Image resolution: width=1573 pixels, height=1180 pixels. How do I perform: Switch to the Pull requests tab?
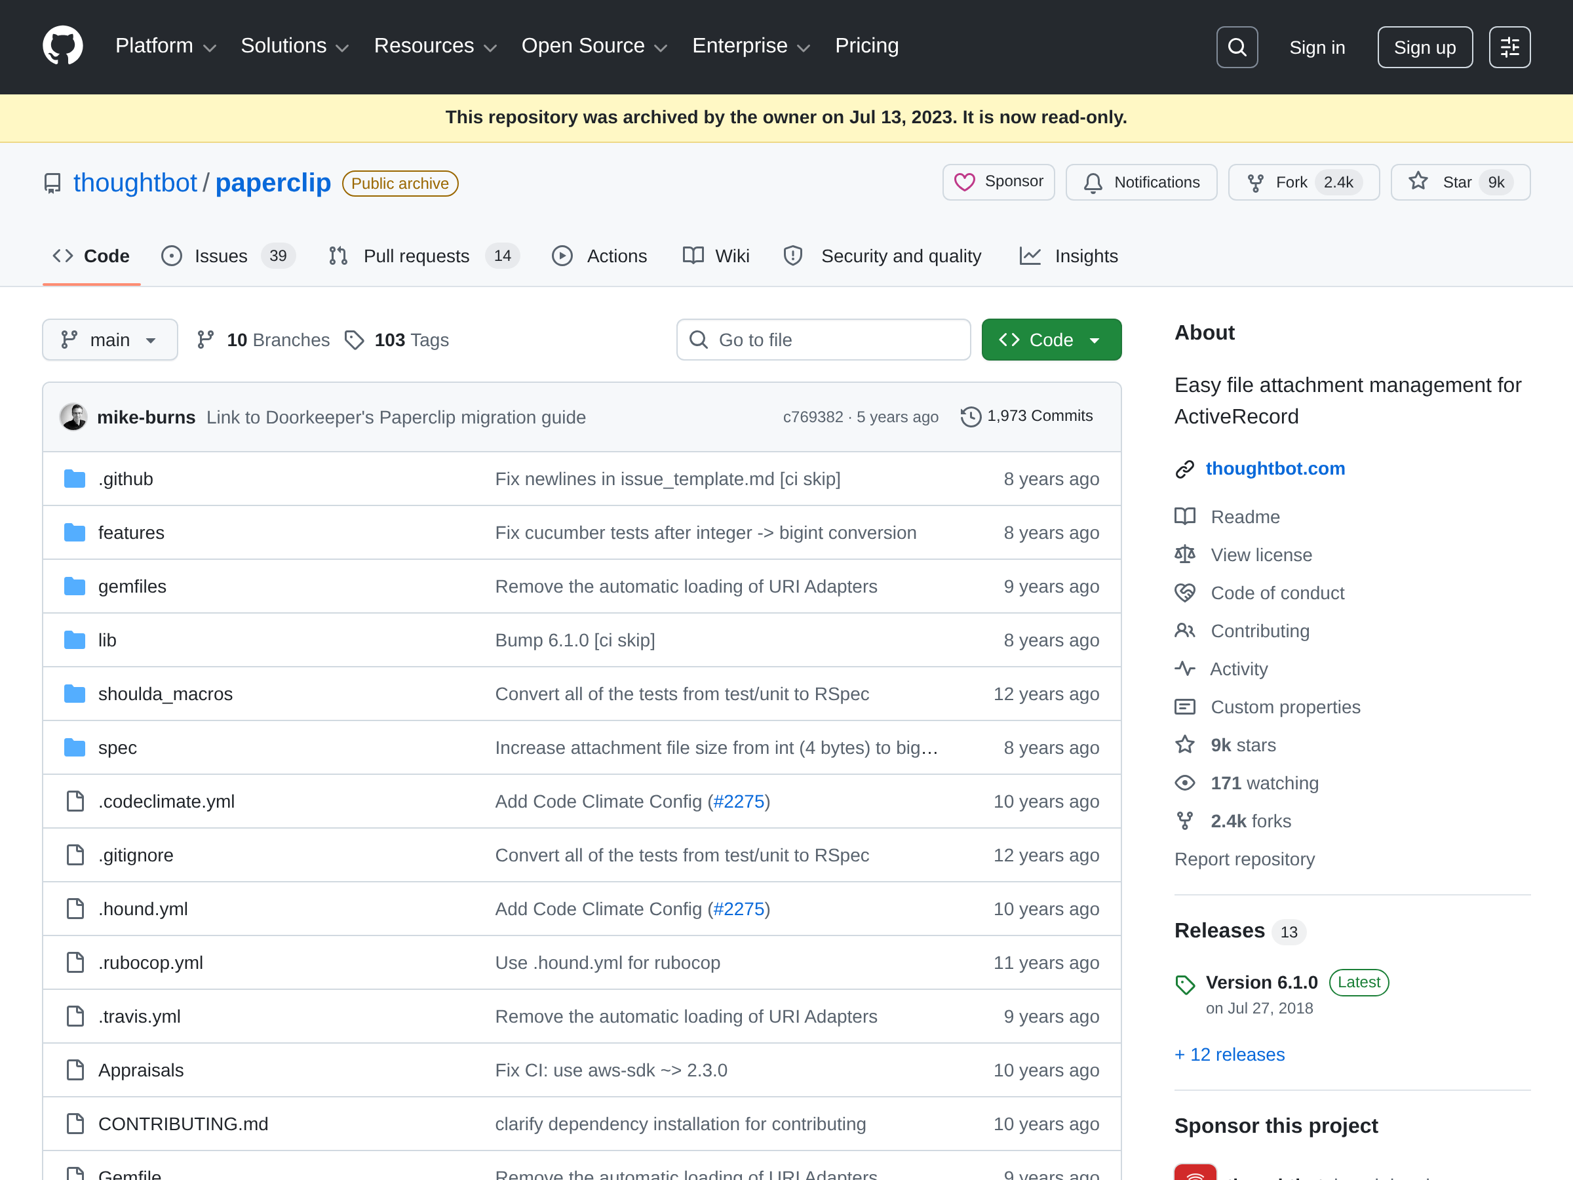pos(425,256)
